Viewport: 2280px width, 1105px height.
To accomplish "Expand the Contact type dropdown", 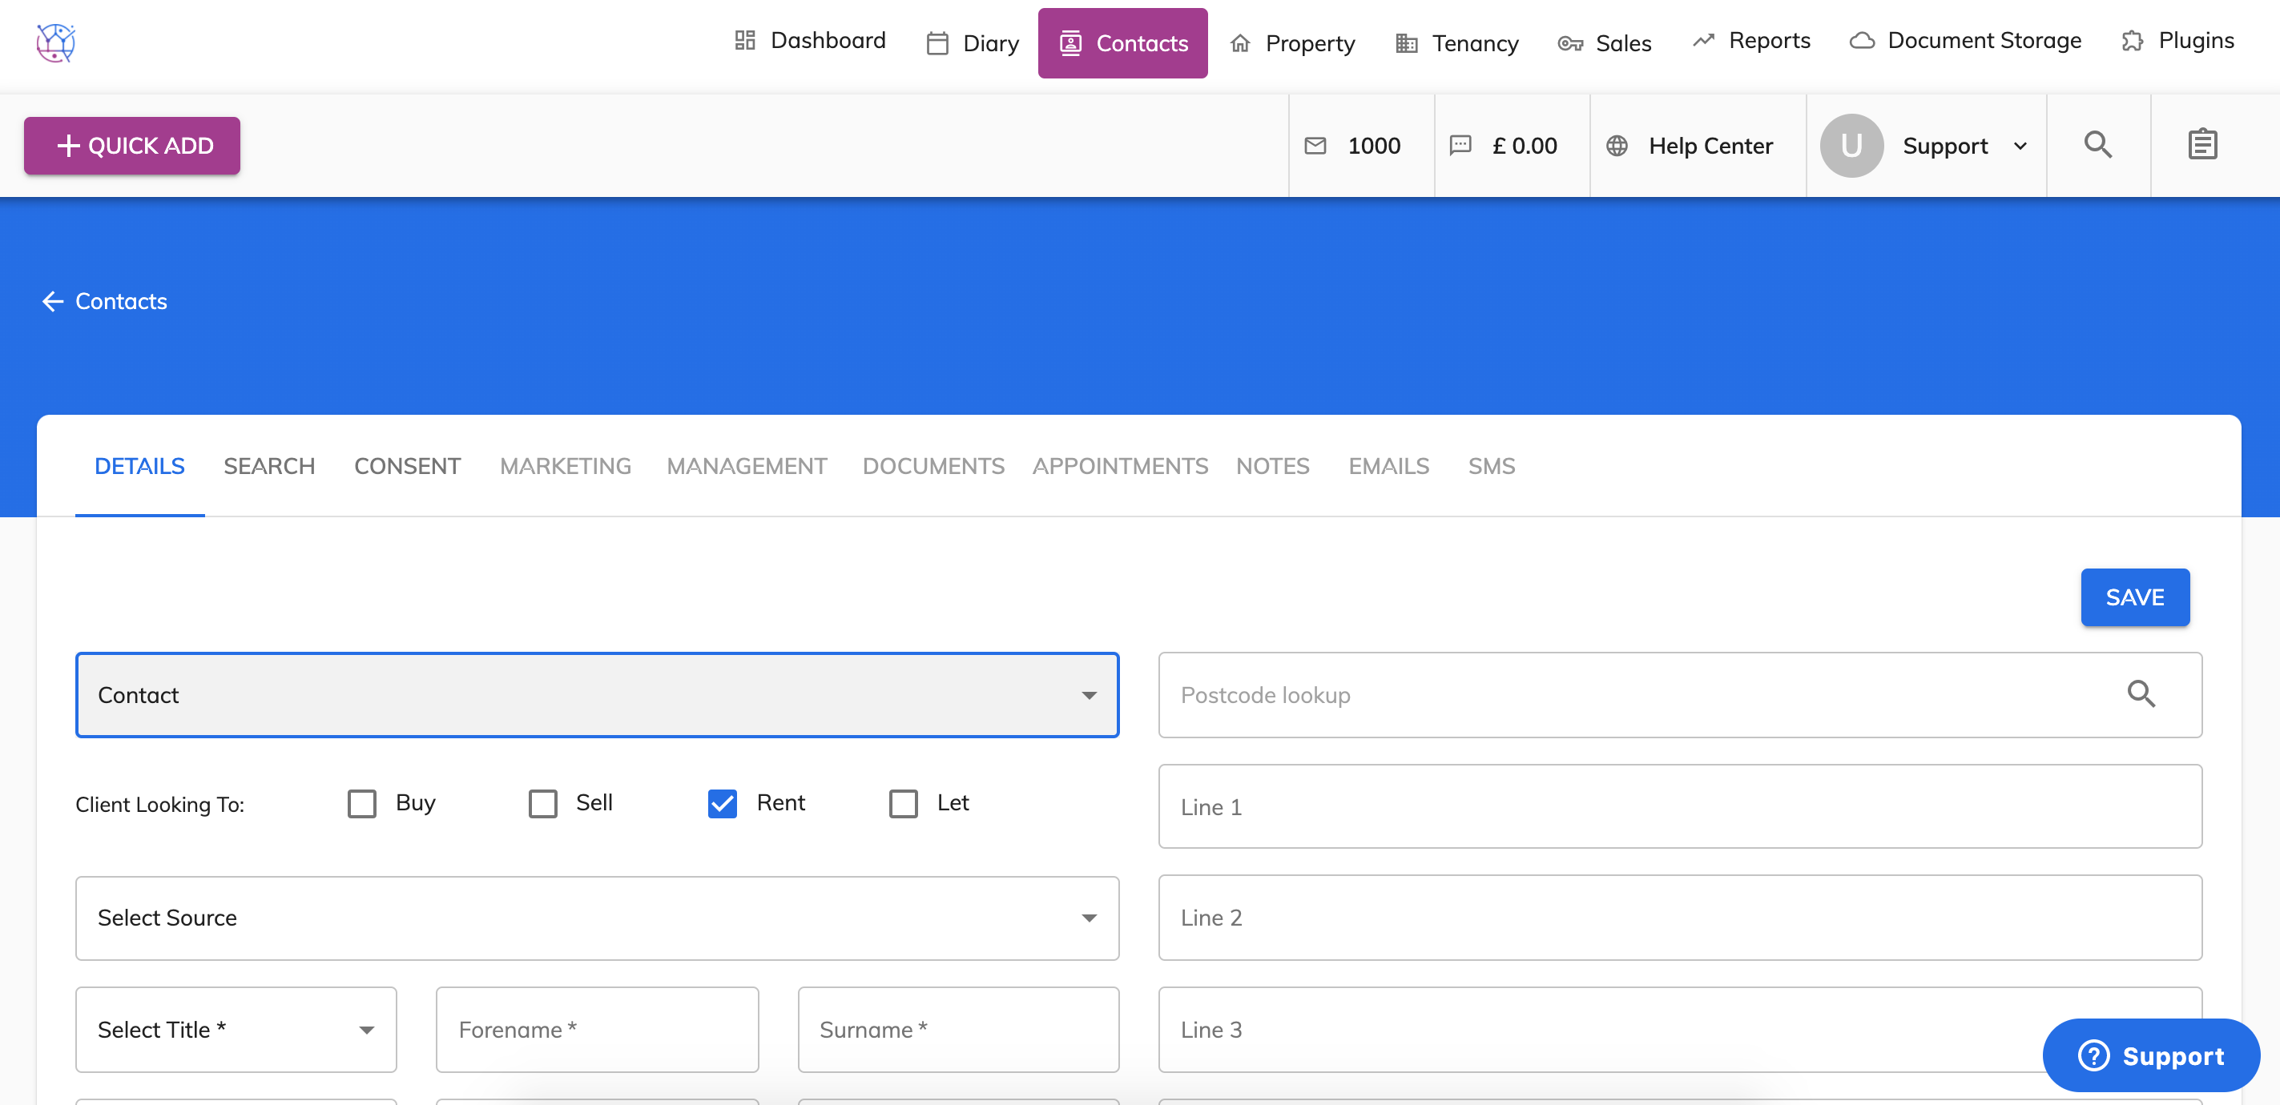I will (597, 695).
